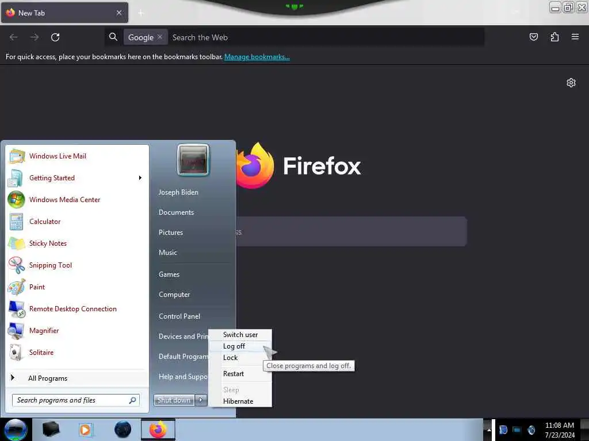
Task: Select Switch user option
Action: pyautogui.click(x=240, y=335)
